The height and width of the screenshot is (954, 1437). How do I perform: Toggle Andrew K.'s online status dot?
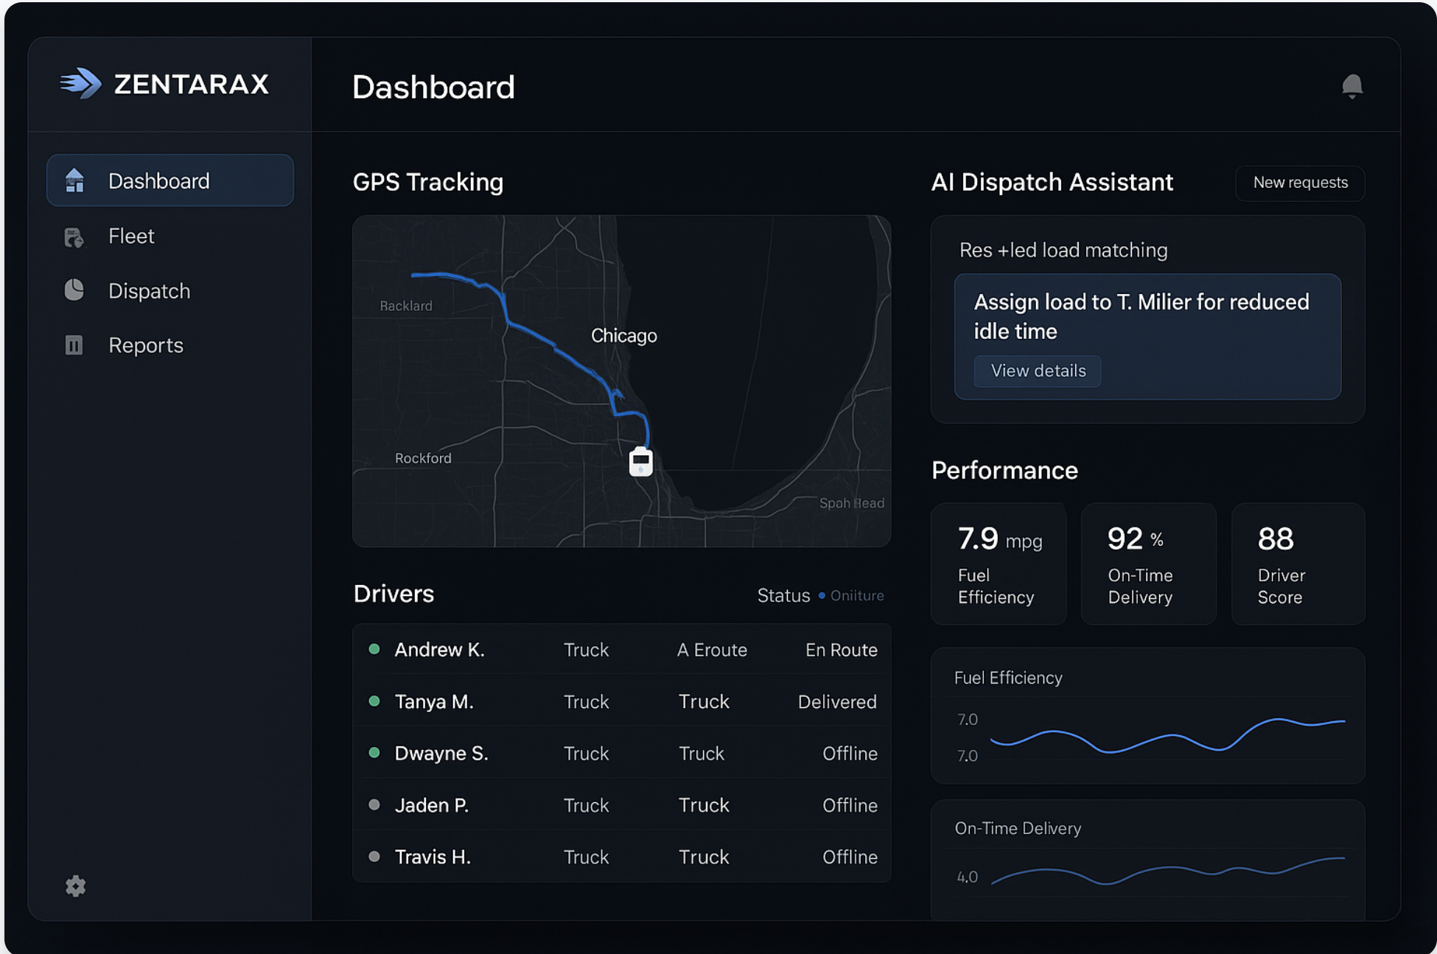click(374, 650)
